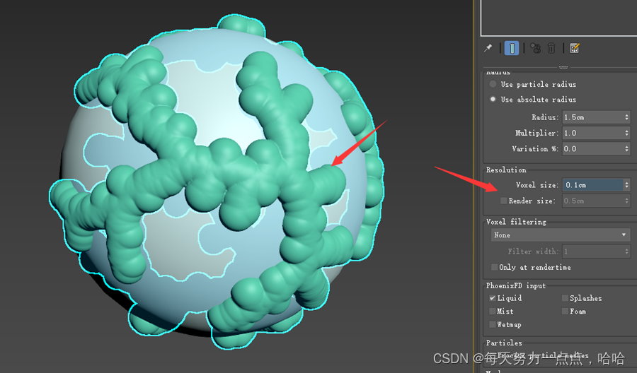Viewport: 637px width, 373px height.
Task: Click the Resolution group label
Action: 506,170
